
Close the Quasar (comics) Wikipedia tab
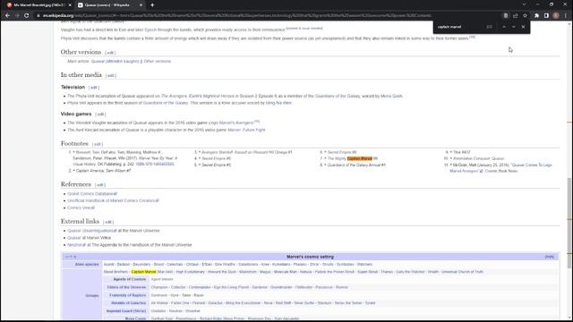(141, 5)
